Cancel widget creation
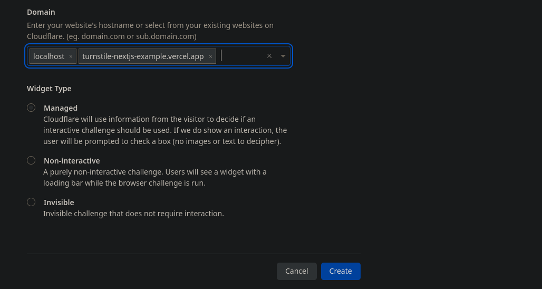The height and width of the screenshot is (289, 542). [x=297, y=272]
